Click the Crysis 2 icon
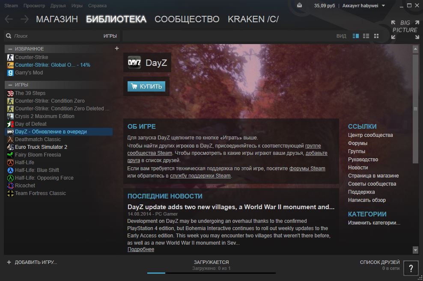Image resolution: width=423 pixels, height=281 pixels. pyautogui.click(x=10, y=116)
